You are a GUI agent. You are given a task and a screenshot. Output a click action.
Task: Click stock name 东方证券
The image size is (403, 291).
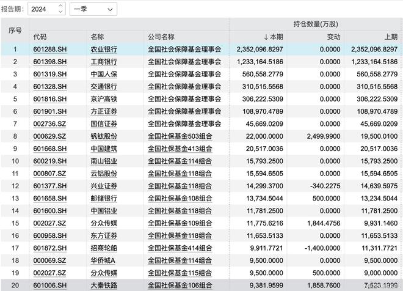pyautogui.click(x=104, y=236)
